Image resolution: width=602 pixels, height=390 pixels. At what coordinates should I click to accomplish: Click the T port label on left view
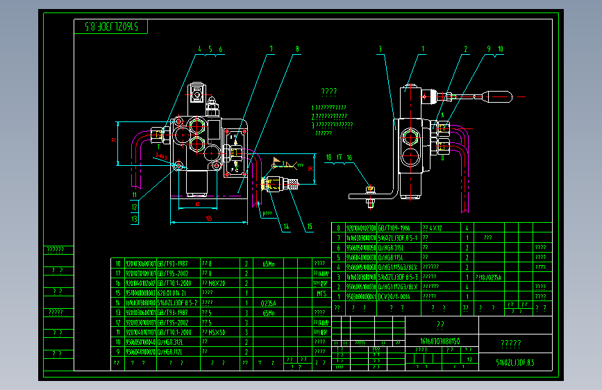click(x=158, y=147)
